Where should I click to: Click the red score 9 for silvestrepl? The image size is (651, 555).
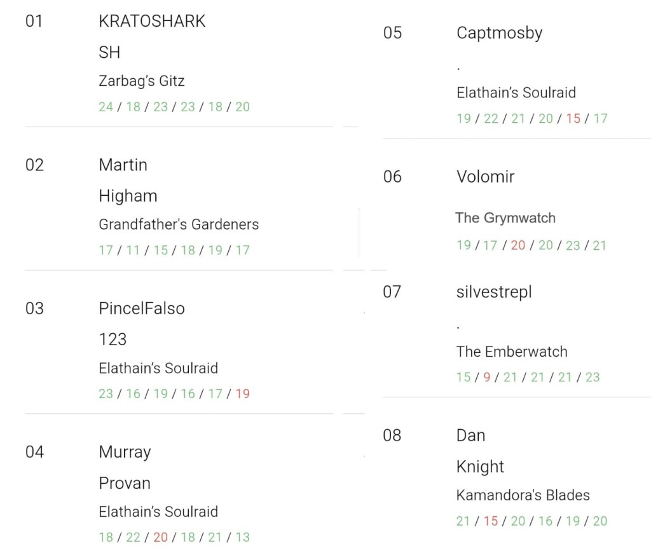click(x=487, y=377)
